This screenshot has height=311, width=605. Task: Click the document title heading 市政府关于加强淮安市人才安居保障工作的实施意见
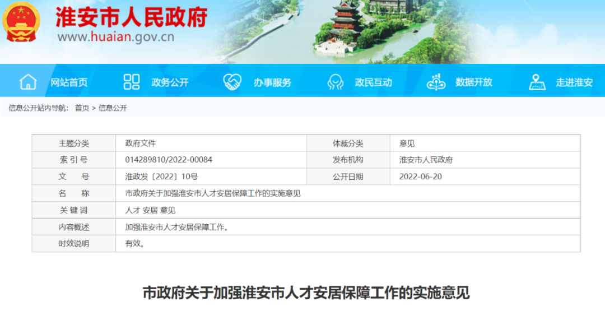click(x=306, y=293)
